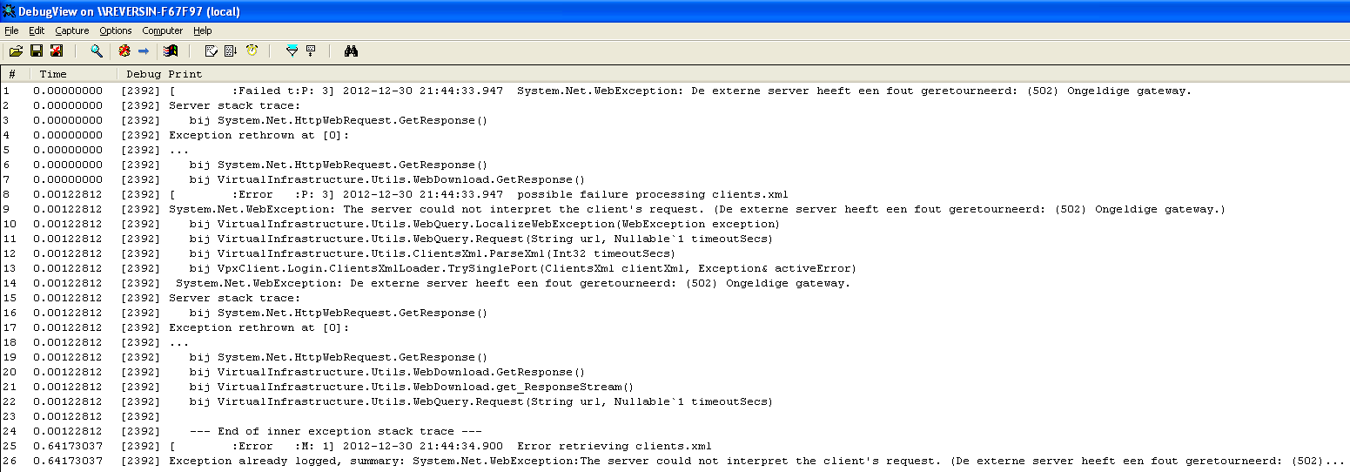Click the Debug Print column header
This screenshot has width=1350, height=472.
(165, 74)
